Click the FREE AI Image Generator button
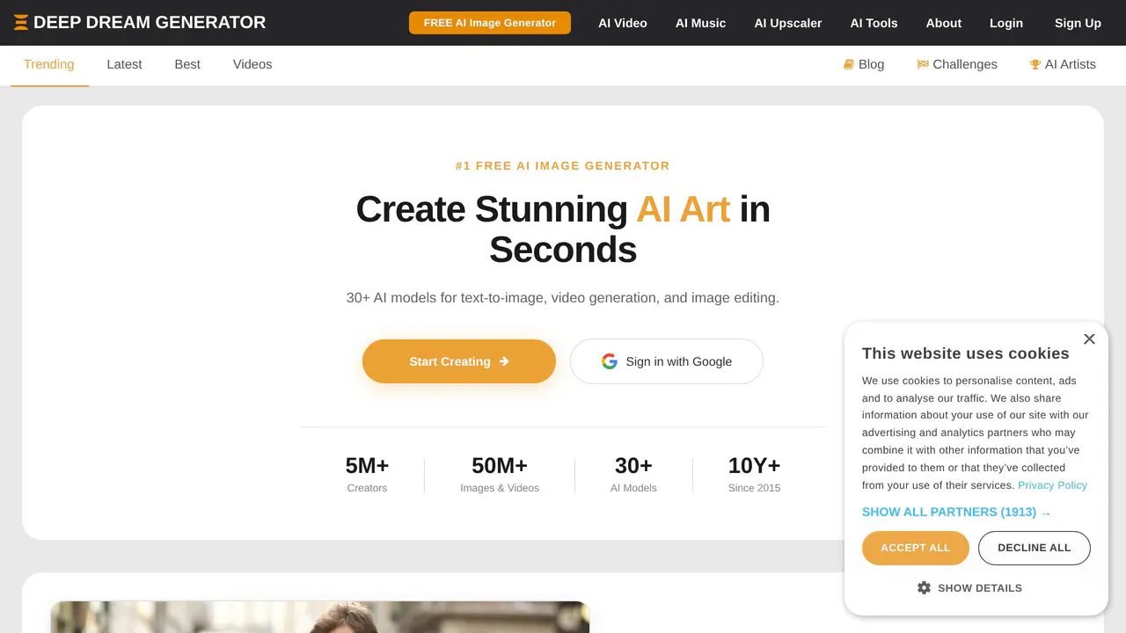This screenshot has width=1126, height=633. [x=490, y=23]
